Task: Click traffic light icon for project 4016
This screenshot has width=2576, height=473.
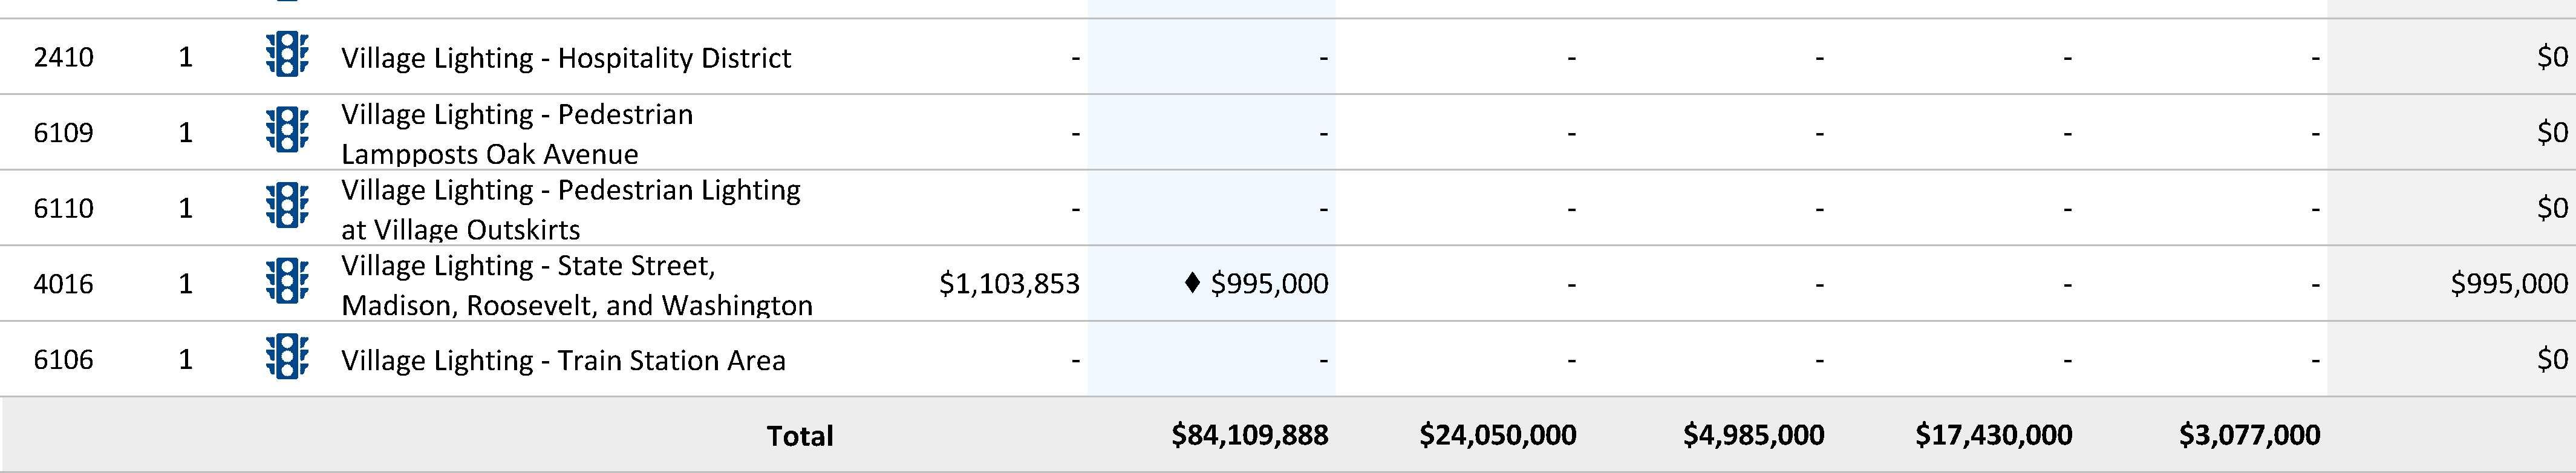Action: click(287, 283)
